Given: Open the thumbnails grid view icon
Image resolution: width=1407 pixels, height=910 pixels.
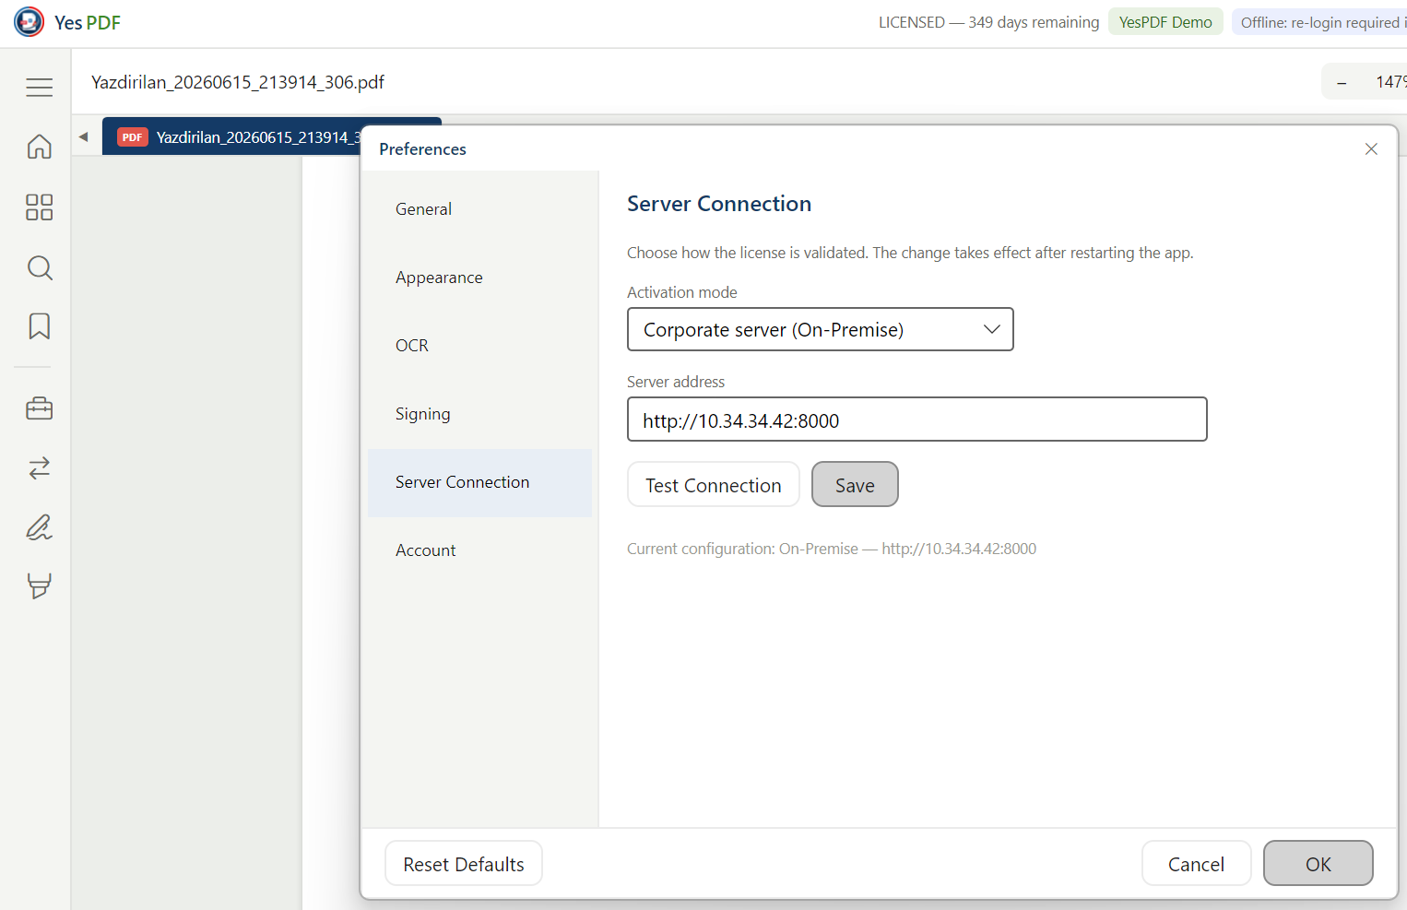Looking at the screenshot, I should (39, 207).
